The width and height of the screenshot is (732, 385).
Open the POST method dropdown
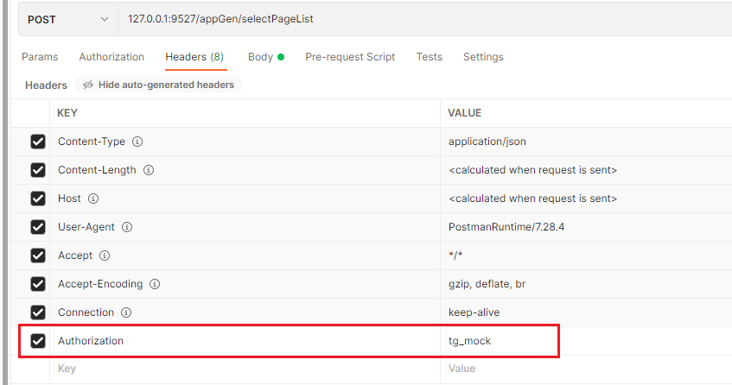tap(67, 20)
